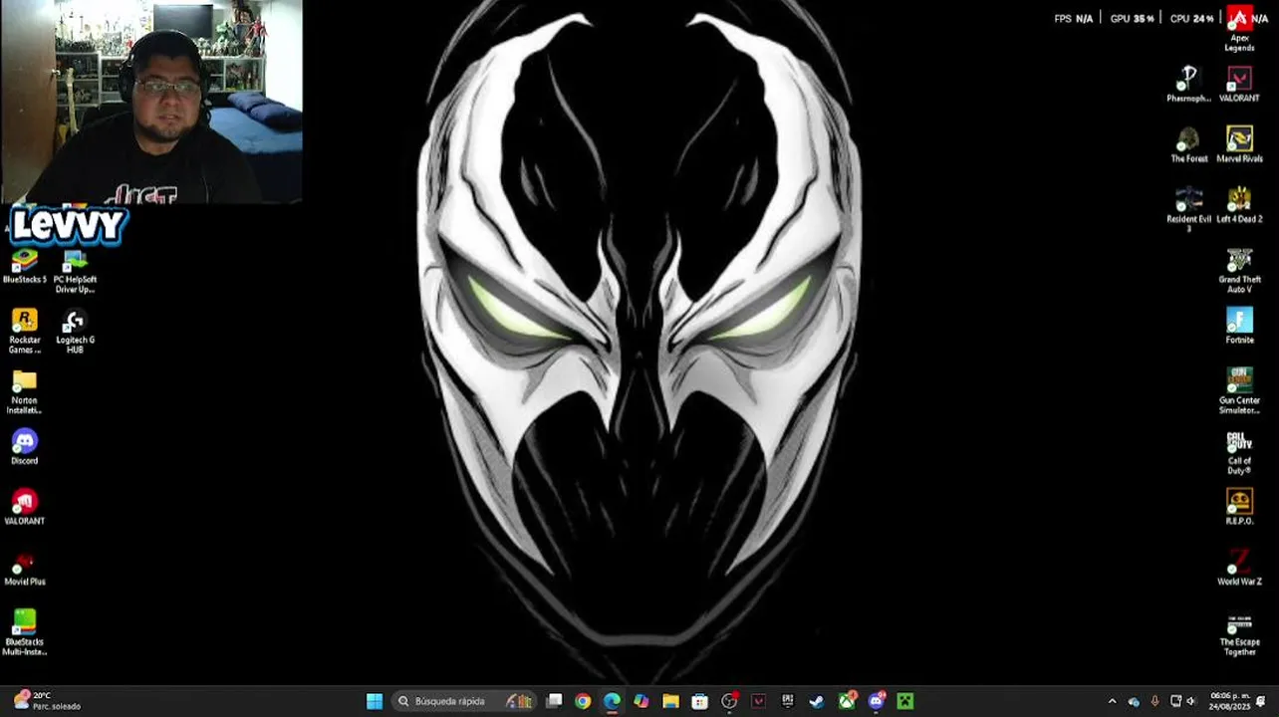Click the Búsqueda rápida taskbar search box
Image resolution: width=1279 pixels, height=717 pixels.
(x=465, y=701)
